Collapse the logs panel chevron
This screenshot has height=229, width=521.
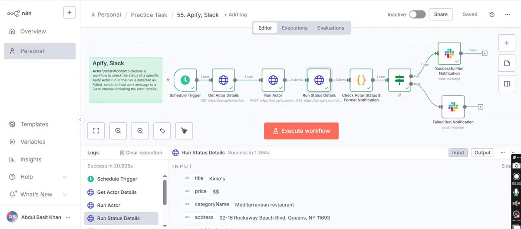point(514,153)
